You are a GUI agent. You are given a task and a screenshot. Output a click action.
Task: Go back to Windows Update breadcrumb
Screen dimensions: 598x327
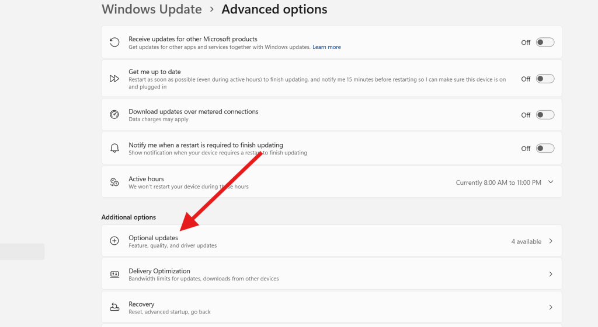coord(152,9)
